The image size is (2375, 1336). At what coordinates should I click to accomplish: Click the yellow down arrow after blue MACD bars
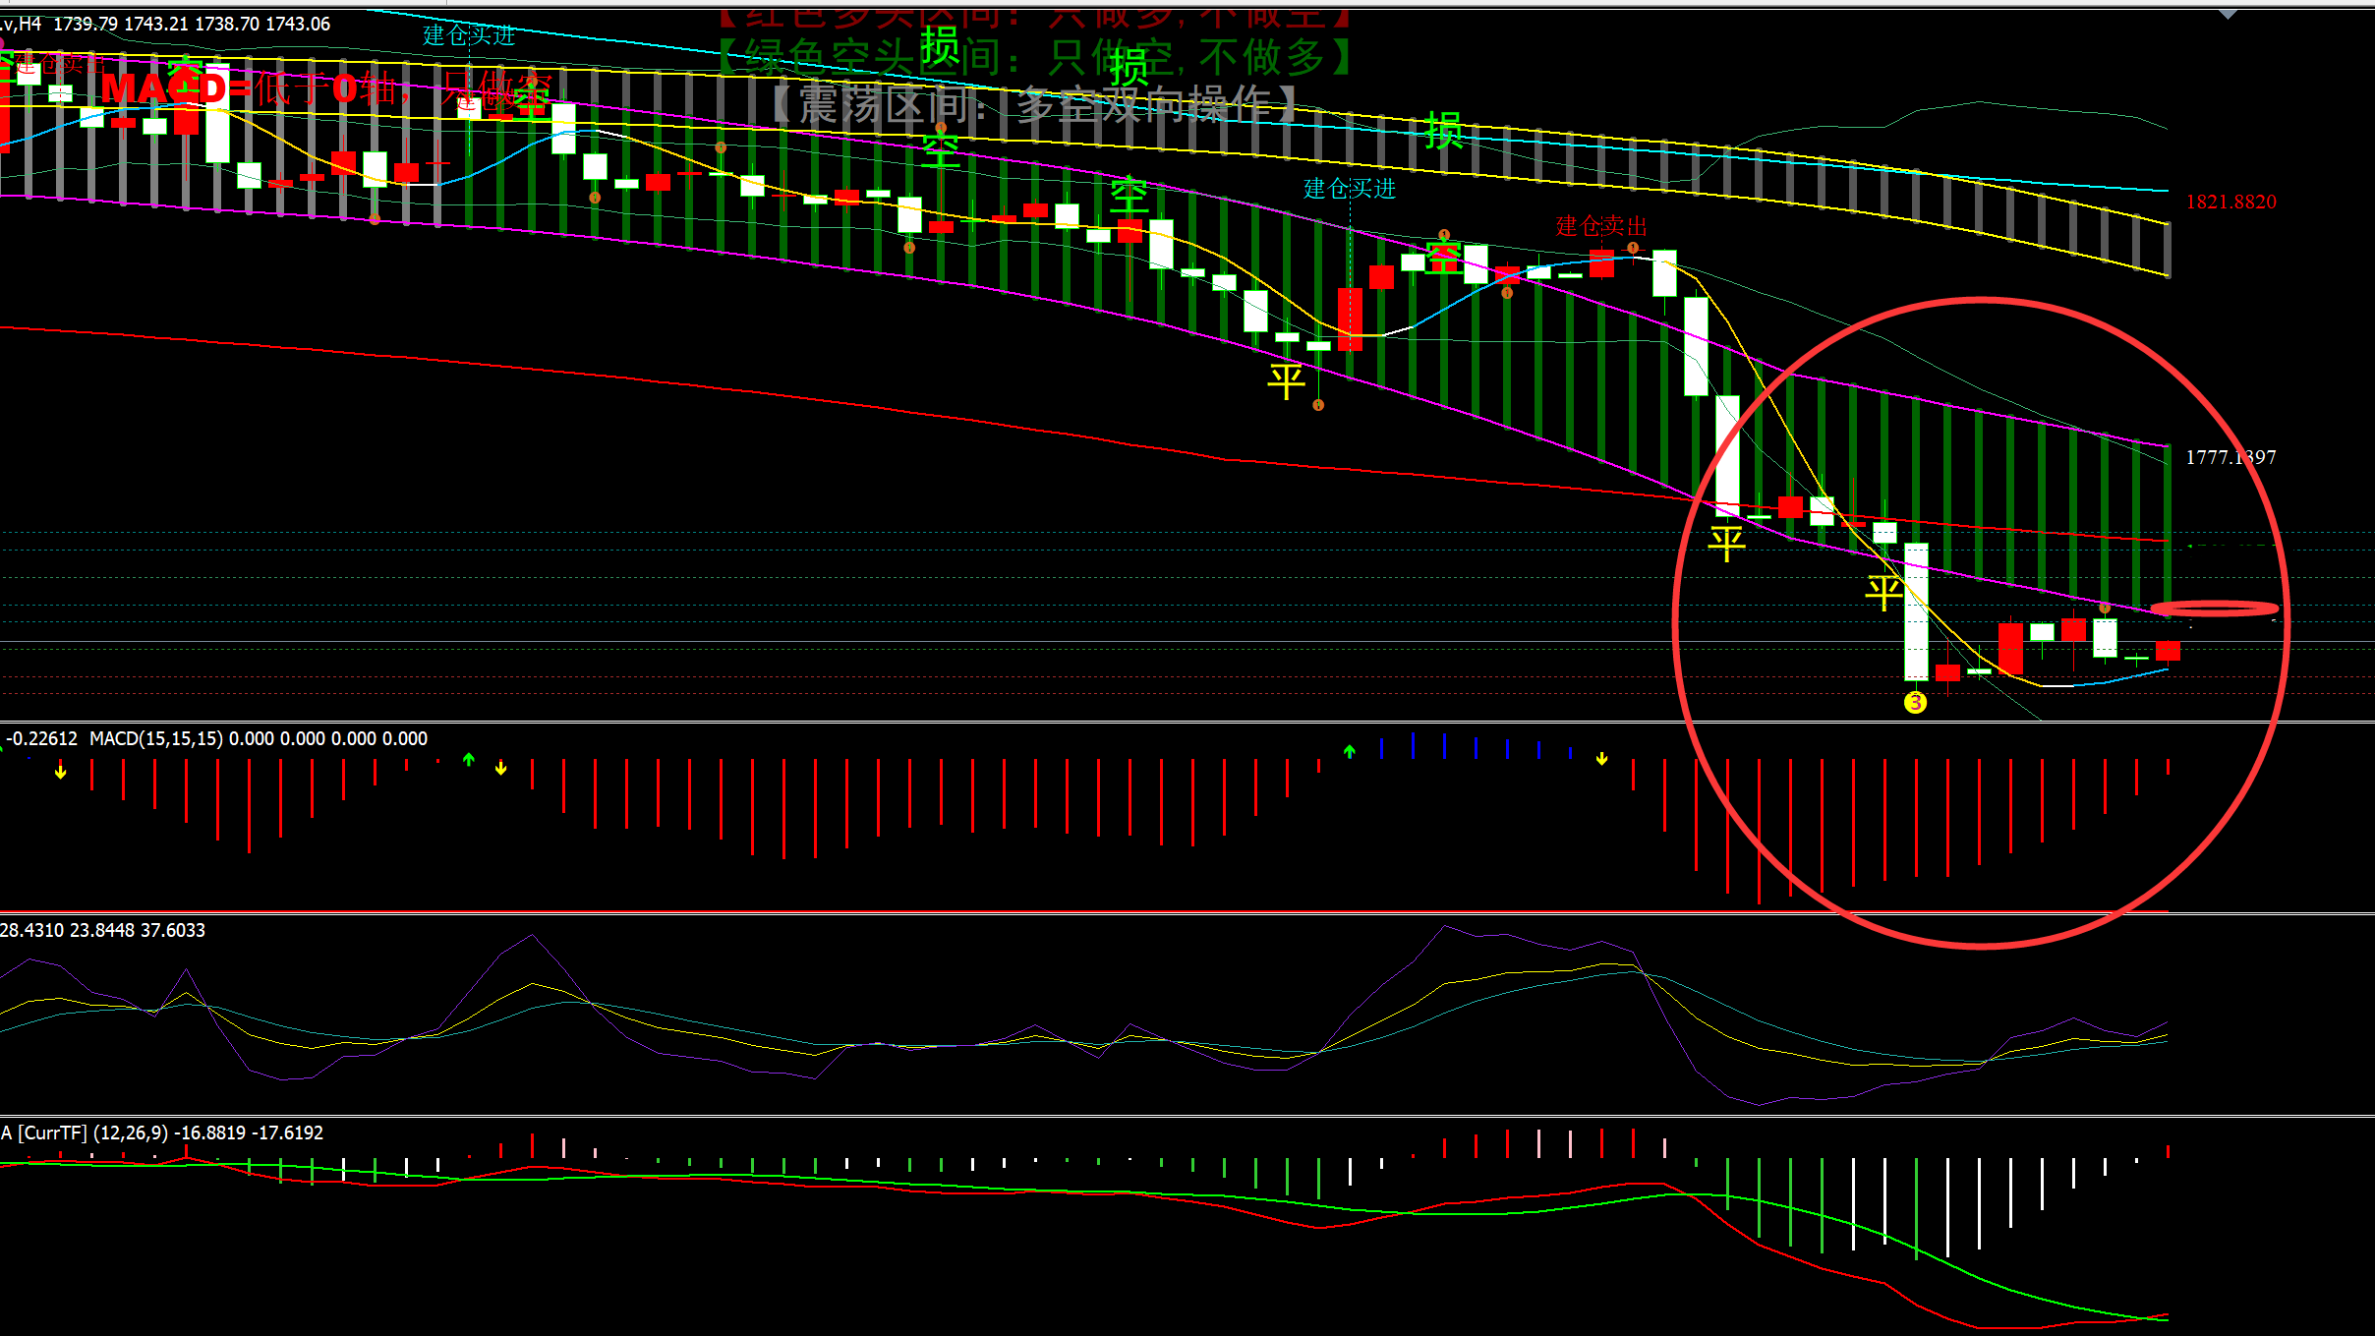pyautogui.click(x=1601, y=758)
